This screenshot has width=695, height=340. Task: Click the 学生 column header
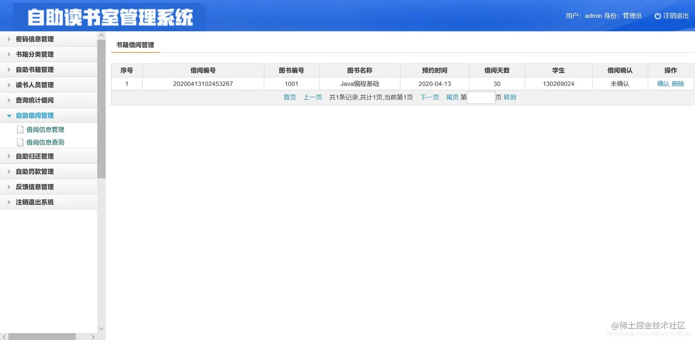click(x=558, y=70)
